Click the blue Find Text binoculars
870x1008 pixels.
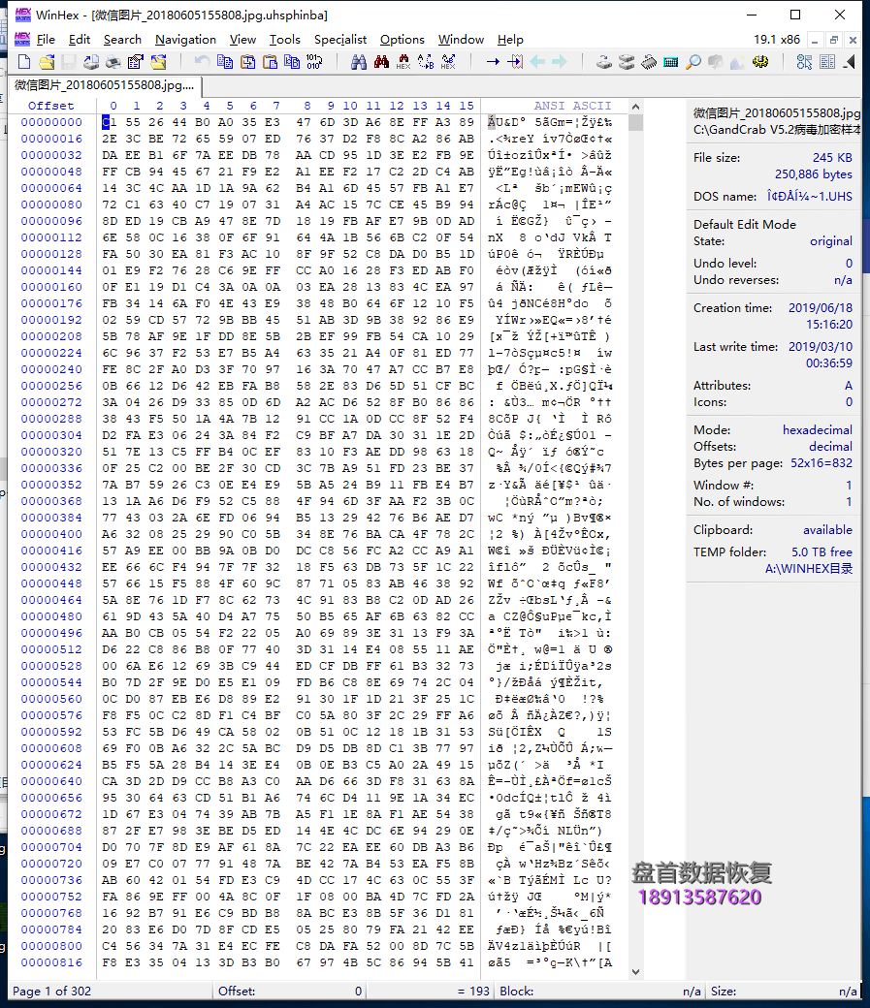pos(359,62)
